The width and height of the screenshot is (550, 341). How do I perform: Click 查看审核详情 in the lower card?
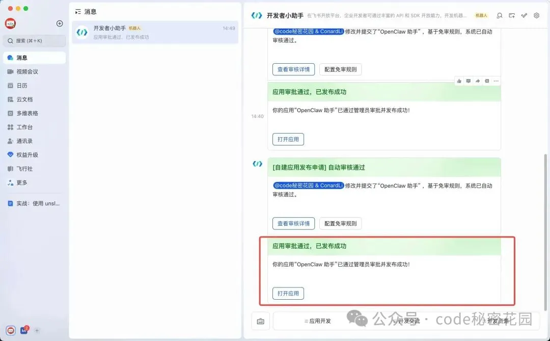point(294,224)
